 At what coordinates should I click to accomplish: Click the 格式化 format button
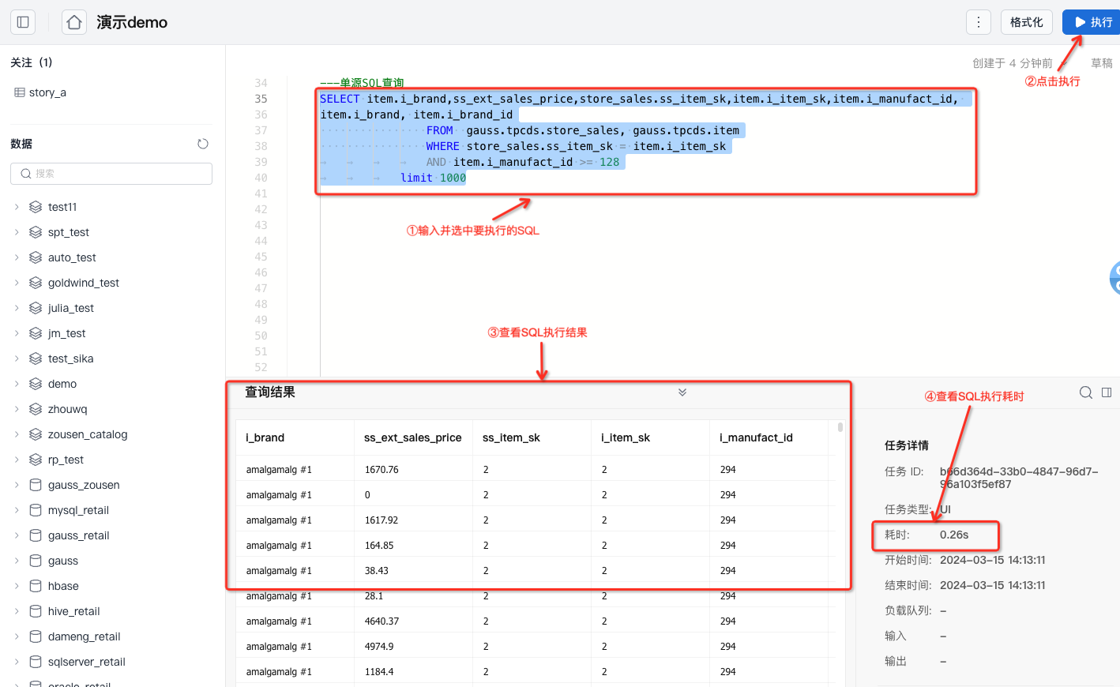pos(1026,22)
